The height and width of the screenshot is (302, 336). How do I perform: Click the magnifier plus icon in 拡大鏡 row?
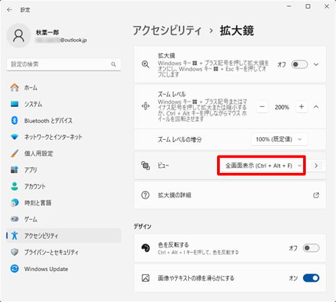pos(146,65)
